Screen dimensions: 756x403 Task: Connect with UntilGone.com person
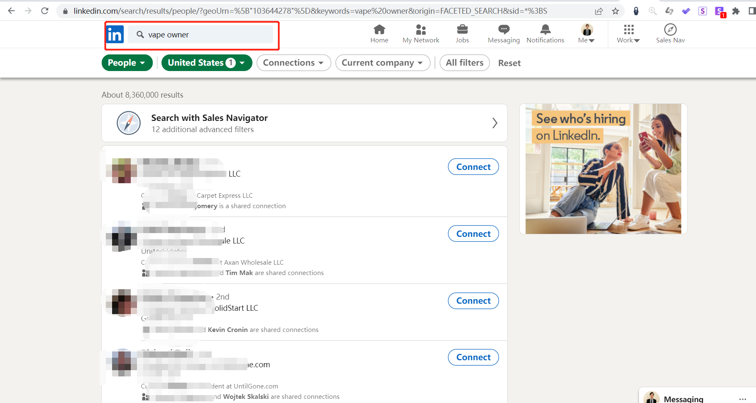[x=473, y=357]
